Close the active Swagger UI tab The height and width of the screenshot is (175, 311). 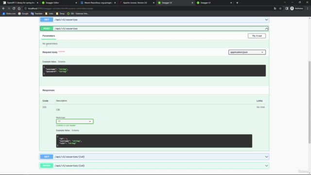pos(192,3)
